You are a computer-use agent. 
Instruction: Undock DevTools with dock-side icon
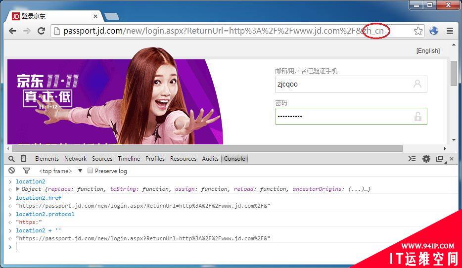click(x=440, y=159)
